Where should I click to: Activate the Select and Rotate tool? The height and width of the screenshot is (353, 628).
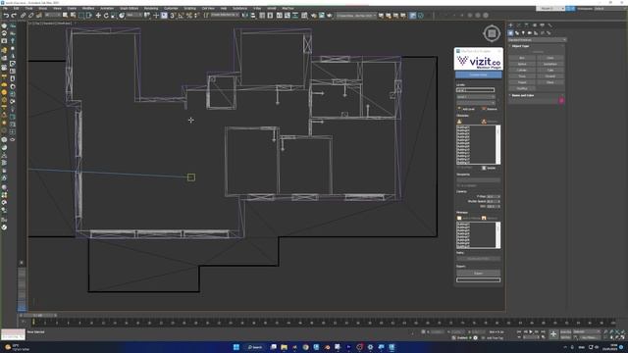106,16
